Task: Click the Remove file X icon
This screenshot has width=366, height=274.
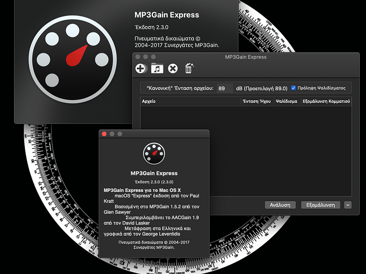Action: (x=173, y=68)
